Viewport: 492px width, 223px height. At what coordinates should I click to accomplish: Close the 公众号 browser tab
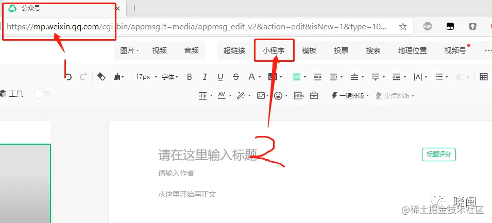point(118,8)
